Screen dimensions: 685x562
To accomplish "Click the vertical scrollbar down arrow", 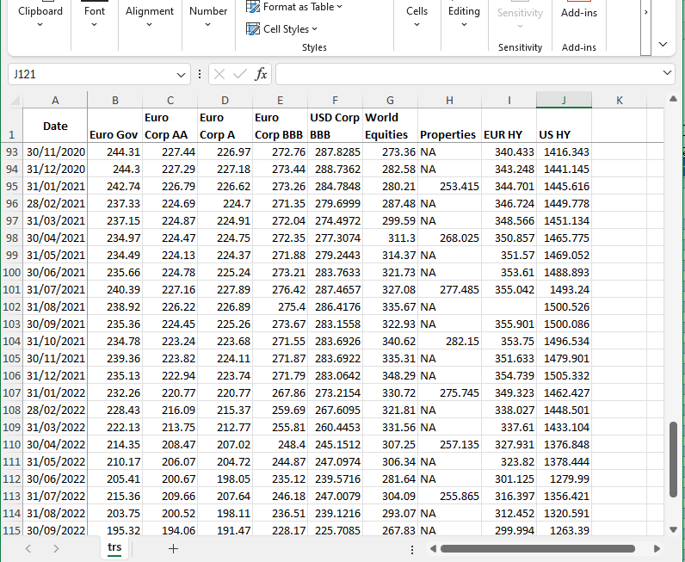I will [x=673, y=529].
